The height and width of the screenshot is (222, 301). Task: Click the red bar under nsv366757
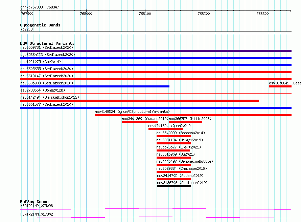(x=186, y=122)
